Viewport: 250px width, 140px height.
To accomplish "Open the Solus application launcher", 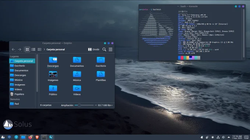I will click(3, 137).
